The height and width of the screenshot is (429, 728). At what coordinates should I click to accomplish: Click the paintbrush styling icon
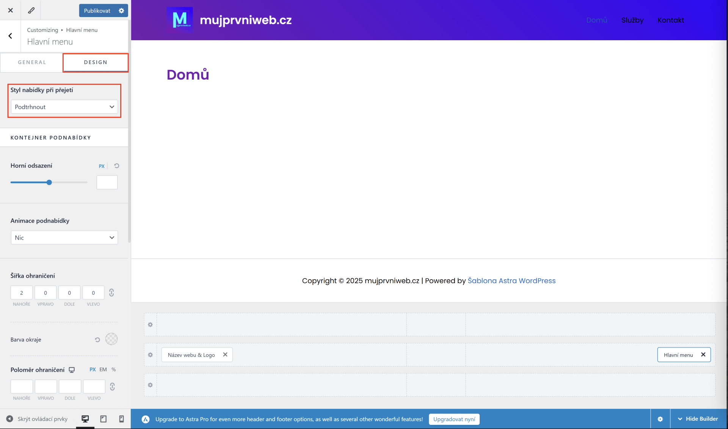point(31,10)
